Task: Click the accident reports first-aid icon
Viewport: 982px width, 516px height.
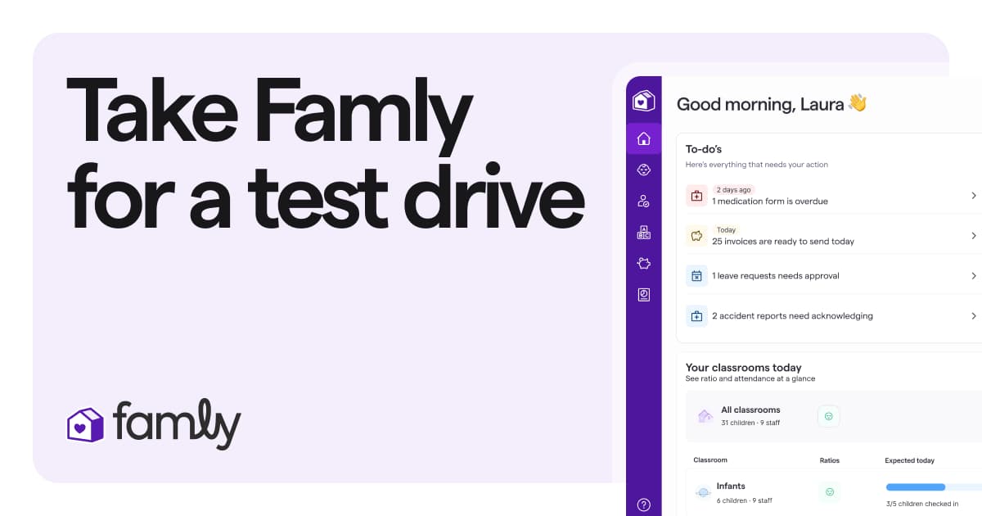Action: click(696, 315)
